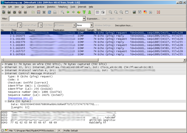Stop the running capture icon
Image resolution: width=187 pixels, height=133 pixels.
click(20, 12)
